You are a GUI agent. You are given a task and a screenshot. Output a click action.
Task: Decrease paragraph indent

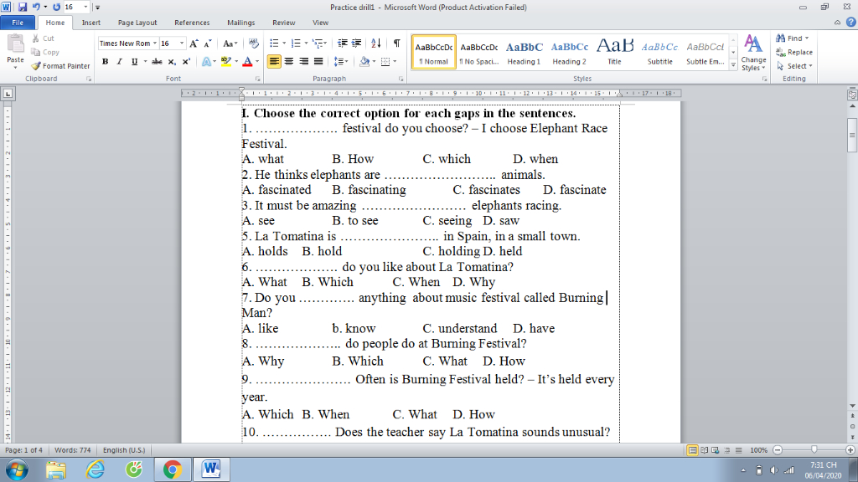tap(343, 44)
